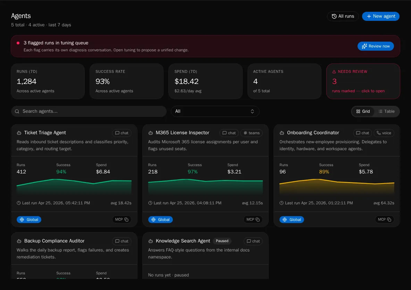411x290 pixels.
Task: Click the chat tag on Knowledge Search Agent
Action: click(x=253, y=241)
